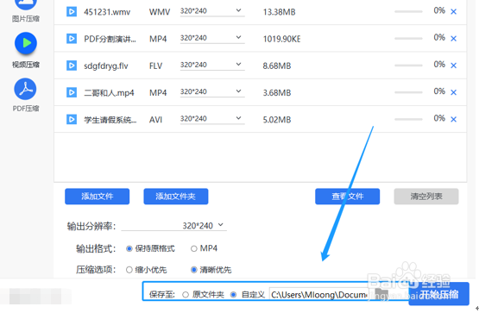
Task: Select the file name sdgfdryg.flv
Action: [x=106, y=66]
